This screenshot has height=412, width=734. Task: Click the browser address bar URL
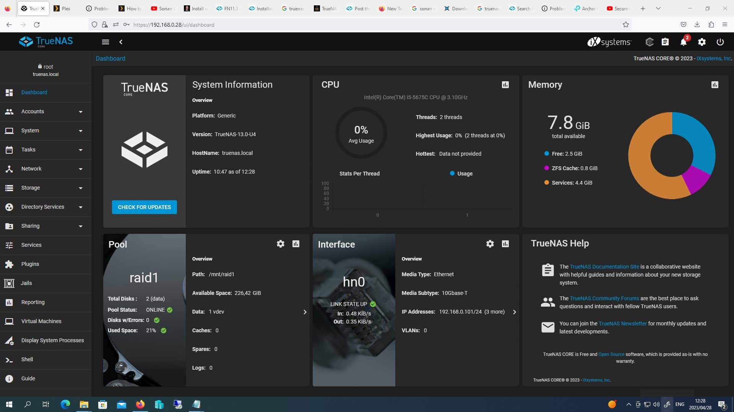174,25
